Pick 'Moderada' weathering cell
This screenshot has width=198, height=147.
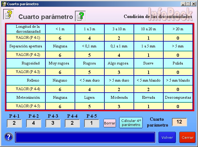coord(119,98)
